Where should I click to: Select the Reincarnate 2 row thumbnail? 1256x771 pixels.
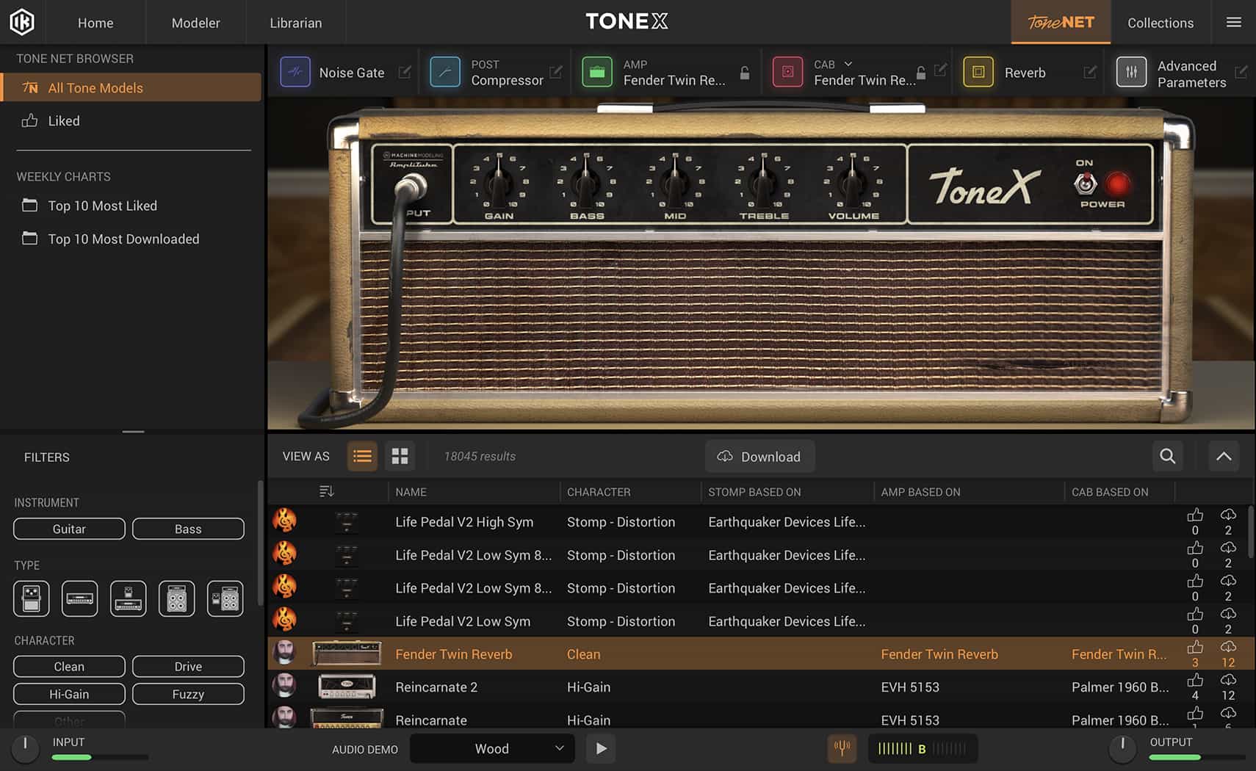click(347, 687)
